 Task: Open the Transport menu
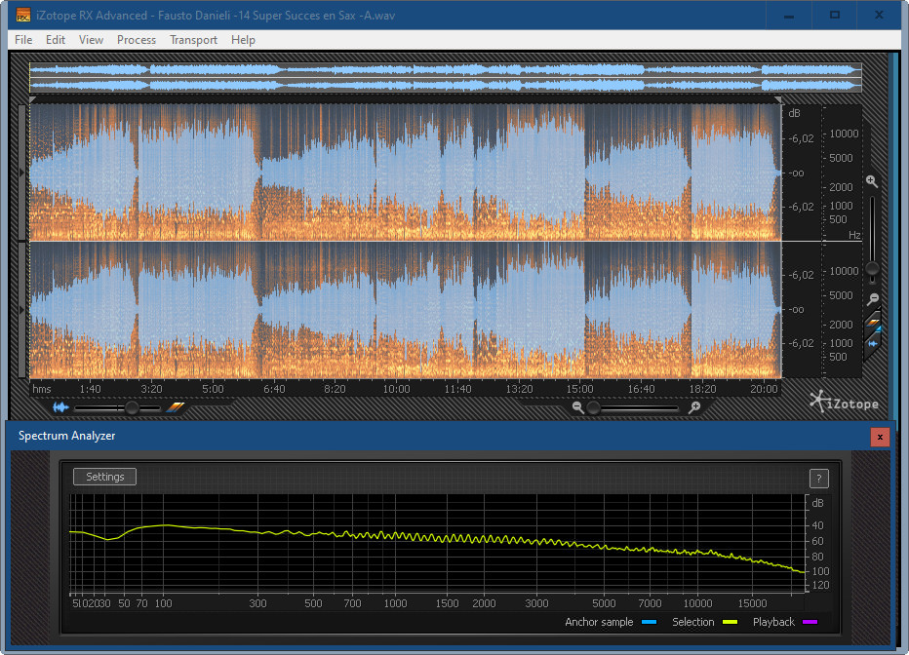coord(193,40)
